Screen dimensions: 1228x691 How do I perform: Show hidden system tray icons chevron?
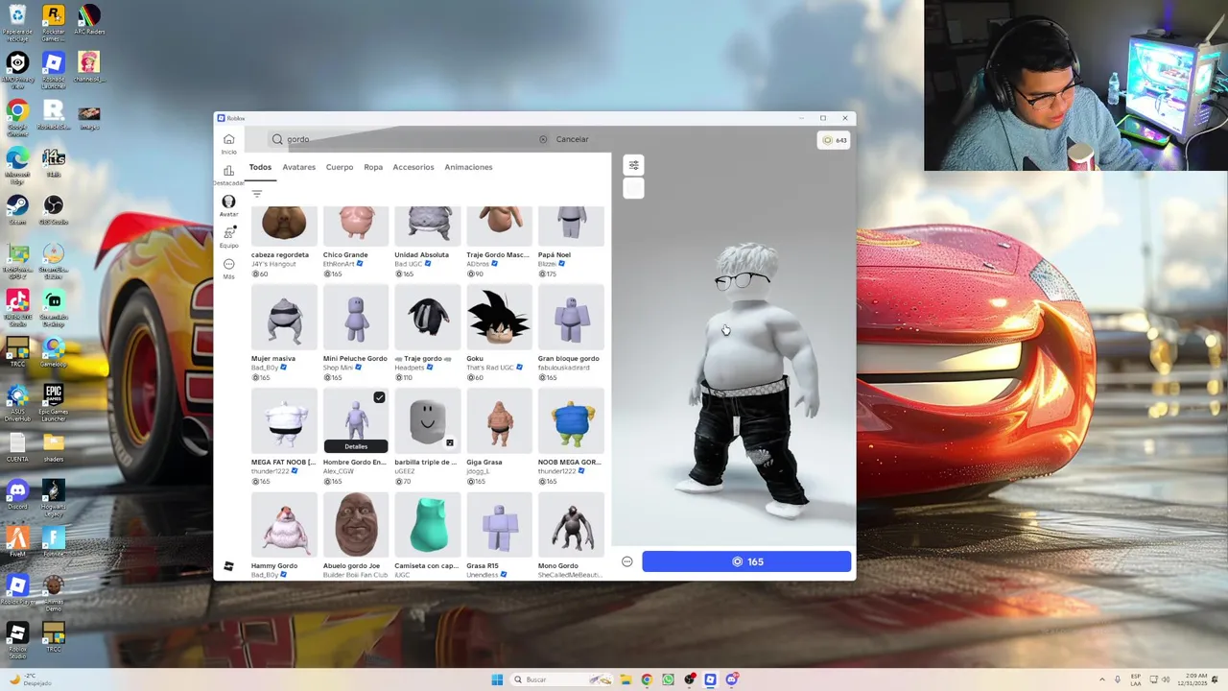1101,679
